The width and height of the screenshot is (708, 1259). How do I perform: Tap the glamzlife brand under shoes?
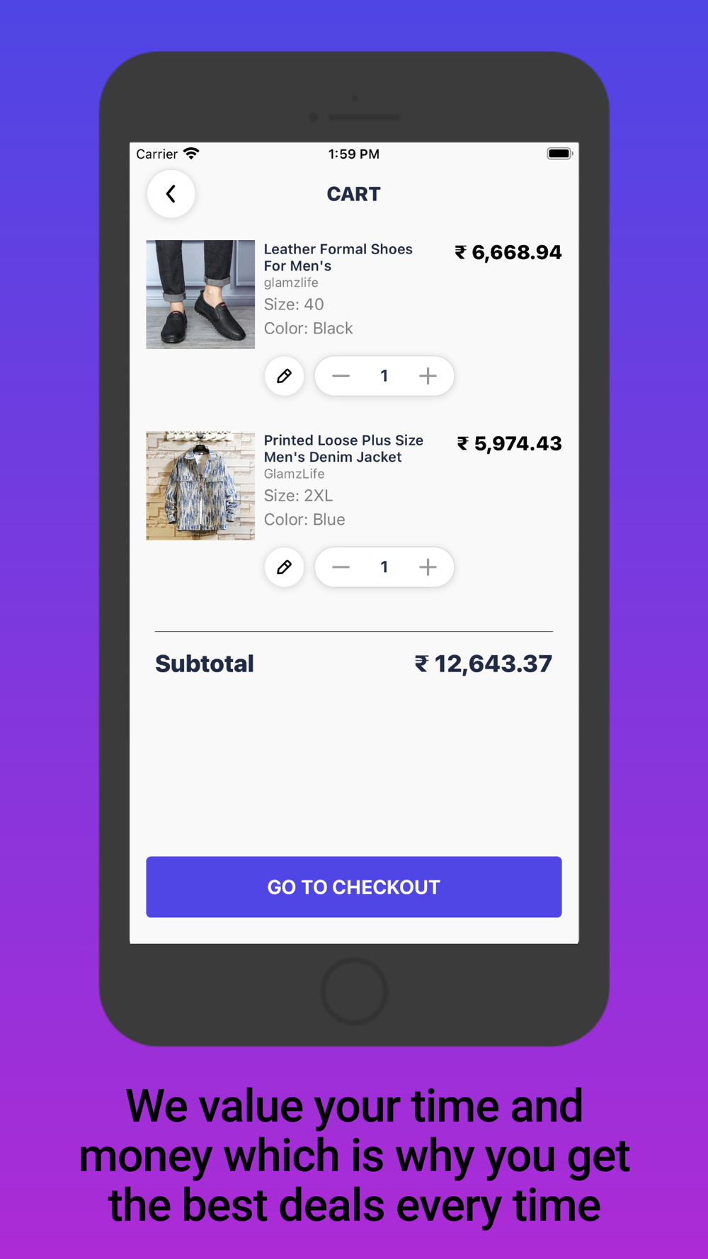[291, 283]
